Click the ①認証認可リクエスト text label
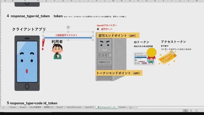Image resolution: width=204 pixels, height=115 pixels. (66, 35)
